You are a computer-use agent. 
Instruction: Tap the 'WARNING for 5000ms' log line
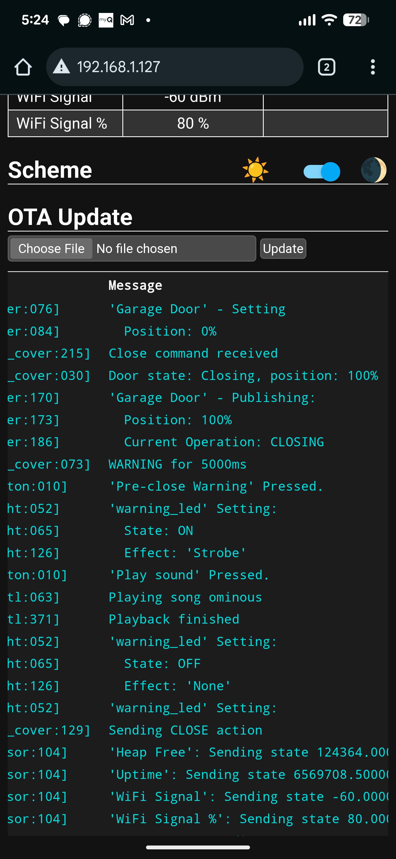click(178, 464)
